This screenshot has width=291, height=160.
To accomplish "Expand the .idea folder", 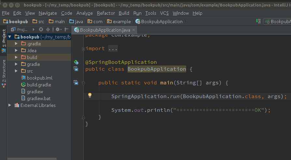I will click(x=16, y=51).
